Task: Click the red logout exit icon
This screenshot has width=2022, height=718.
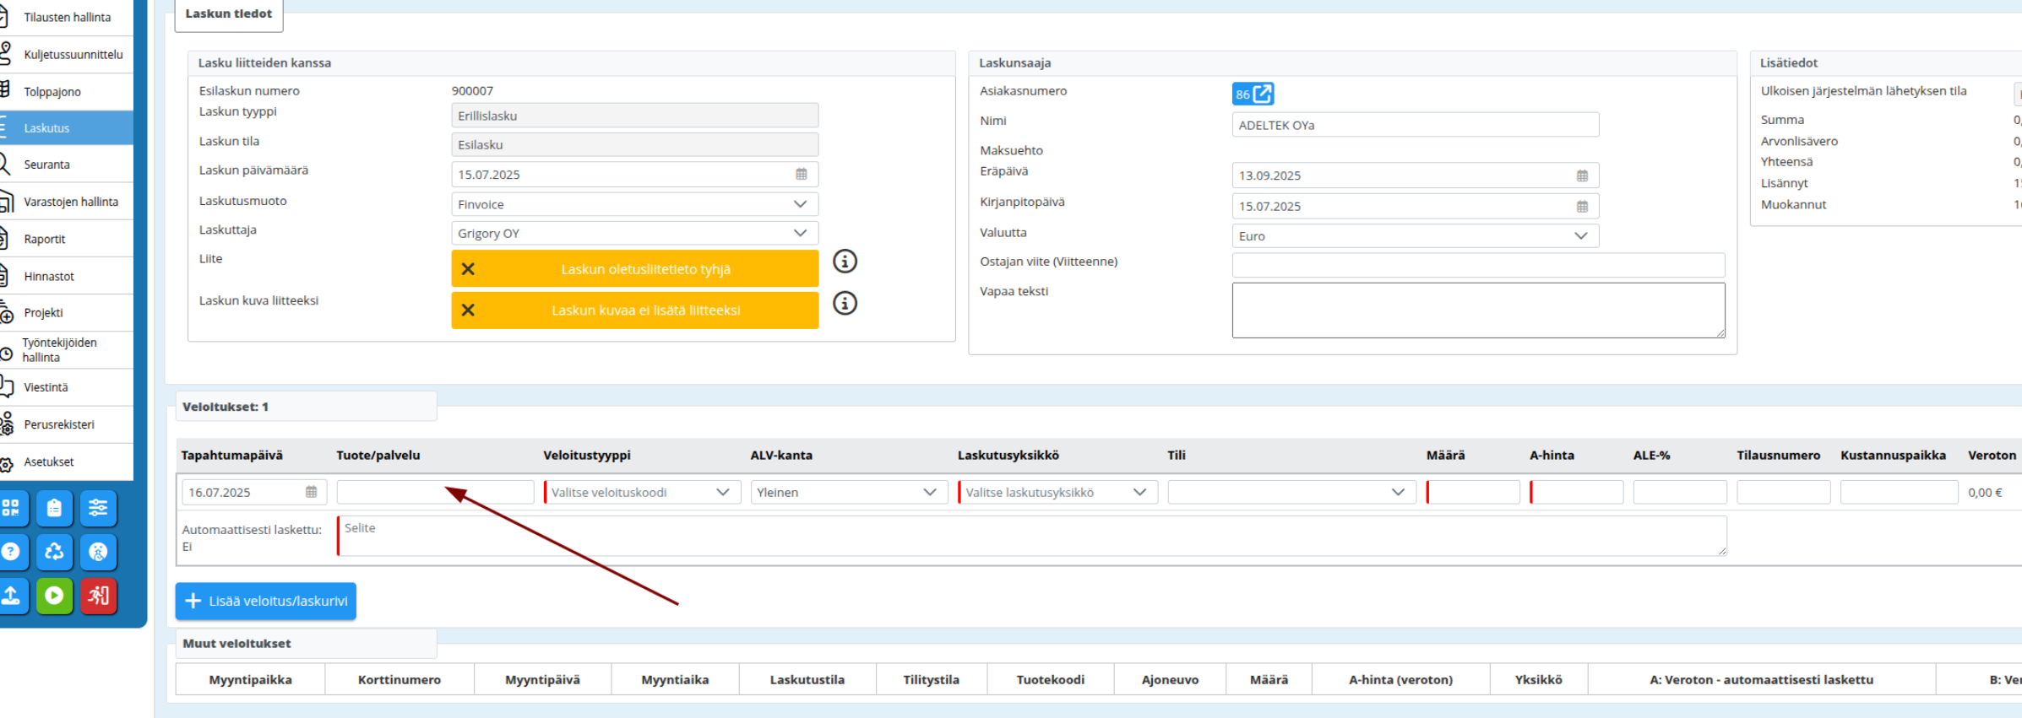Action: 98,596
